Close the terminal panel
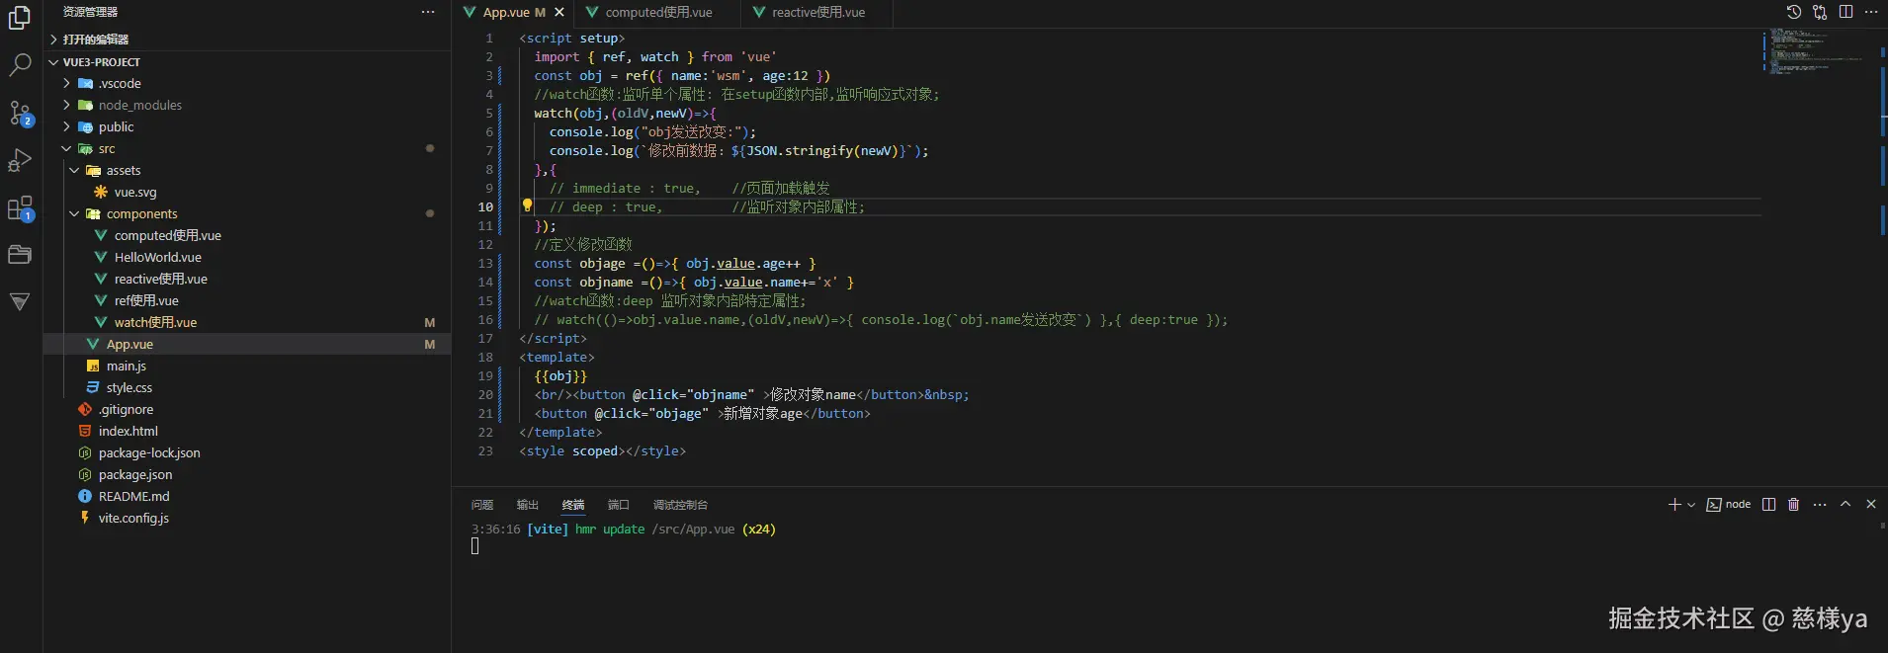Screen dimensions: 1888x653 (1871, 504)
